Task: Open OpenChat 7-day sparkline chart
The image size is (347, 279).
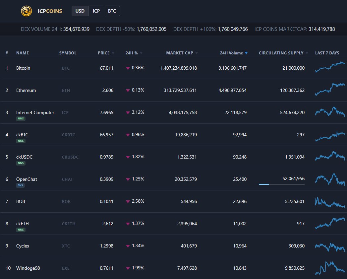Action: pos(330,179)
